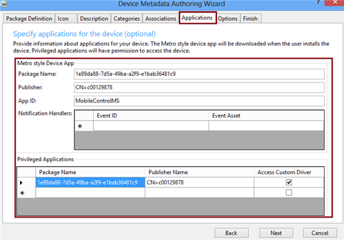Click Package Name header in Privileged Applications
Image resolution: width=344 pixels, height=240 pixels.
(90, 172)
